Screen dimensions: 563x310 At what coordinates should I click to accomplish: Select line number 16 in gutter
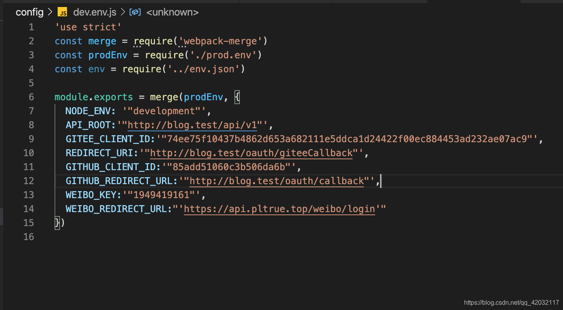[x=28, y=237]
